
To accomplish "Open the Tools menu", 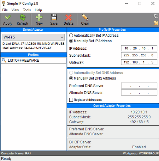I will coord(27,10).
